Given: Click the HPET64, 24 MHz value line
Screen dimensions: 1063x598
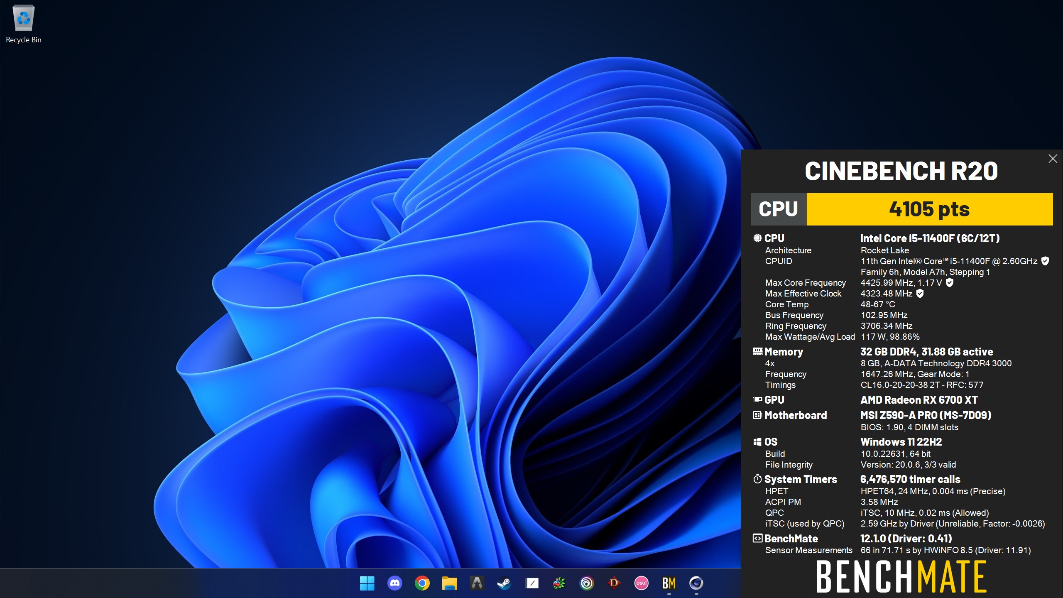Looking at the screenshot, I should pyautogui.click(x=933, y=491).
